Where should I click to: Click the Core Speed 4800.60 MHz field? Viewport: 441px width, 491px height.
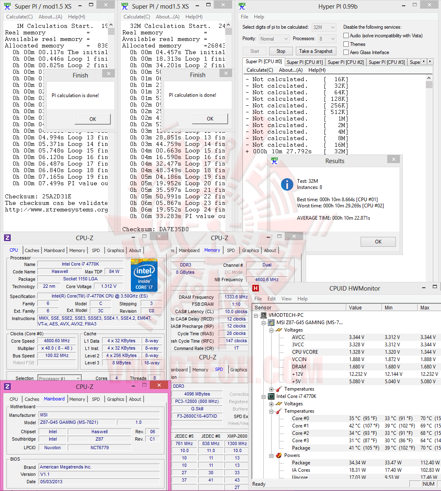pos(57,341)
